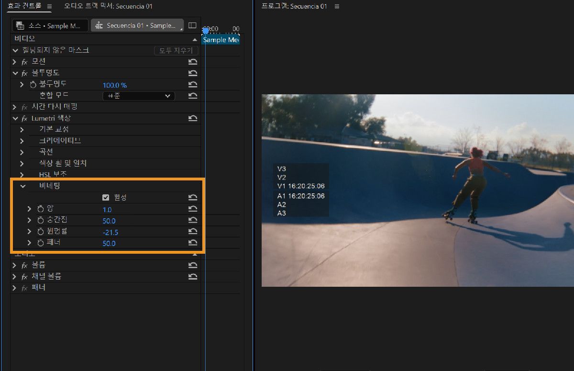Select the 소스 • Sample M... tab
Viewport: 574px width, 371px height.
click(x=50, y=25)
